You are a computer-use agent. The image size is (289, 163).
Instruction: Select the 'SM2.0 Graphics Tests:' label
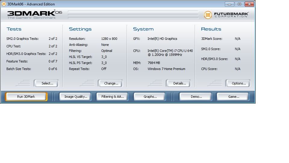click(x=23, y=39)
